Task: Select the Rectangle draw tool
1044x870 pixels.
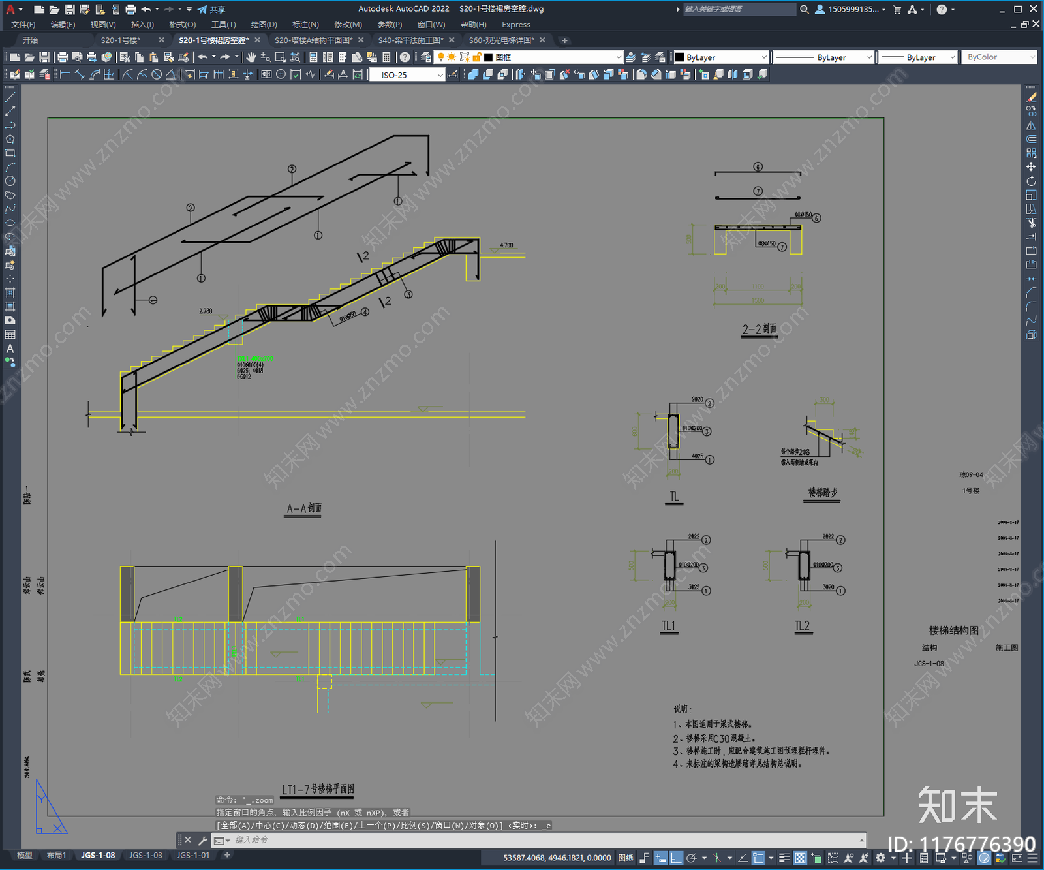Action: 10,153
